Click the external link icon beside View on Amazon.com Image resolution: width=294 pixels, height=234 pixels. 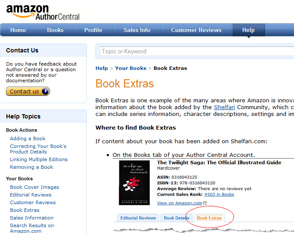[205, 203]
